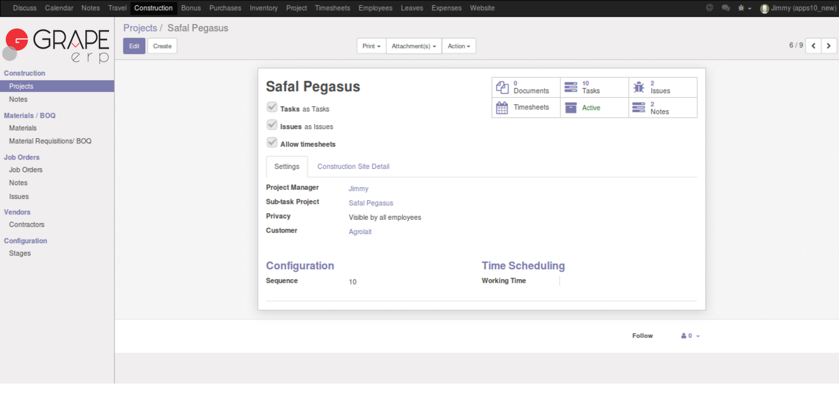Screen dimensions: 839x393
Task: Expand the Print dropdown
Action: pos(371,46)
